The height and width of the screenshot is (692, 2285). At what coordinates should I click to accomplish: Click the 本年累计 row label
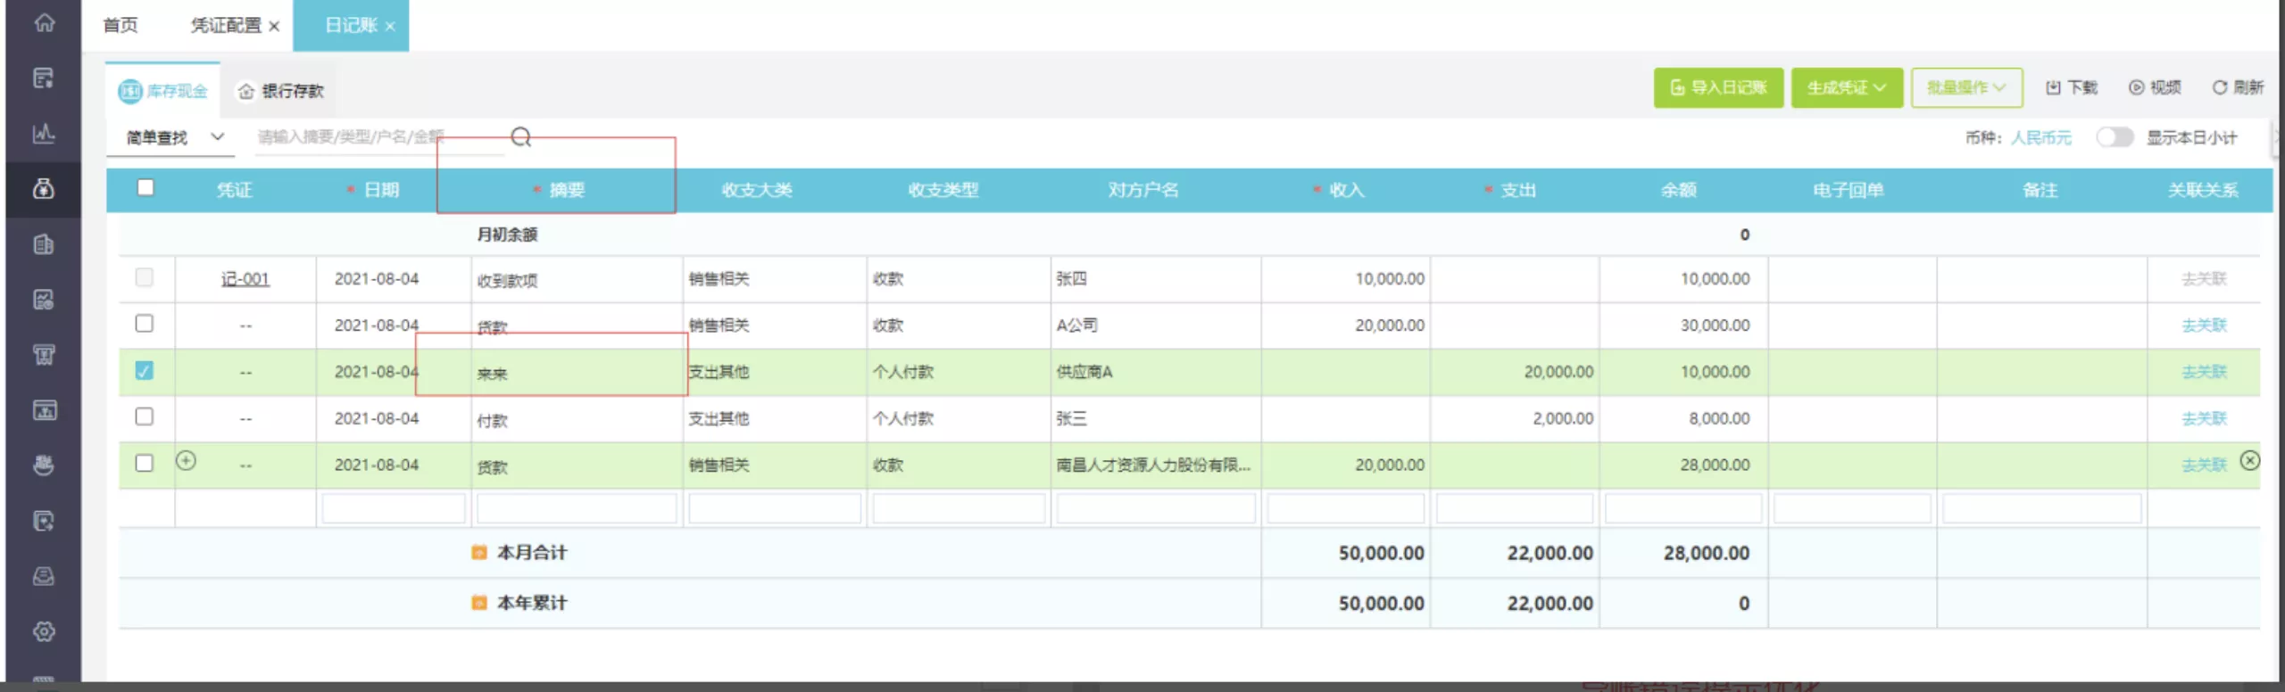click(532, 603)
